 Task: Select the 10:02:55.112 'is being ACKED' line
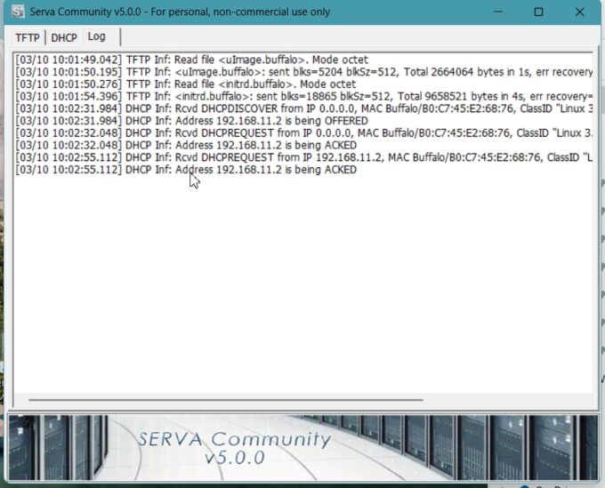[x=186, y=170]
